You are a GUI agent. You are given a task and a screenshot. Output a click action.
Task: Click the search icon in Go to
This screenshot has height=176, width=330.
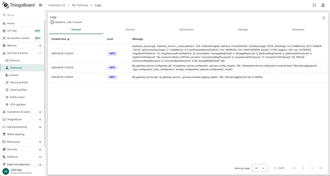(4, 15)
